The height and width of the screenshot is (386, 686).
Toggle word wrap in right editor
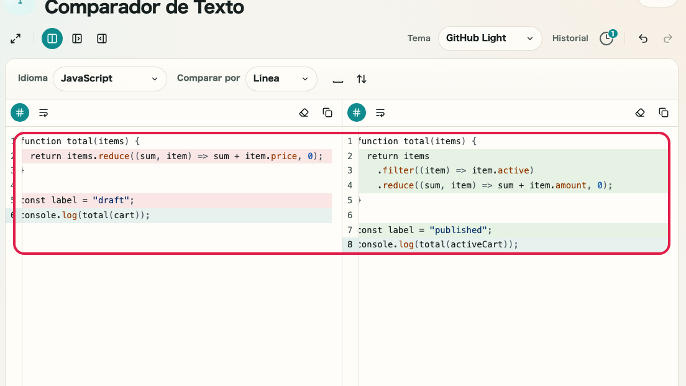coord(380,113)
